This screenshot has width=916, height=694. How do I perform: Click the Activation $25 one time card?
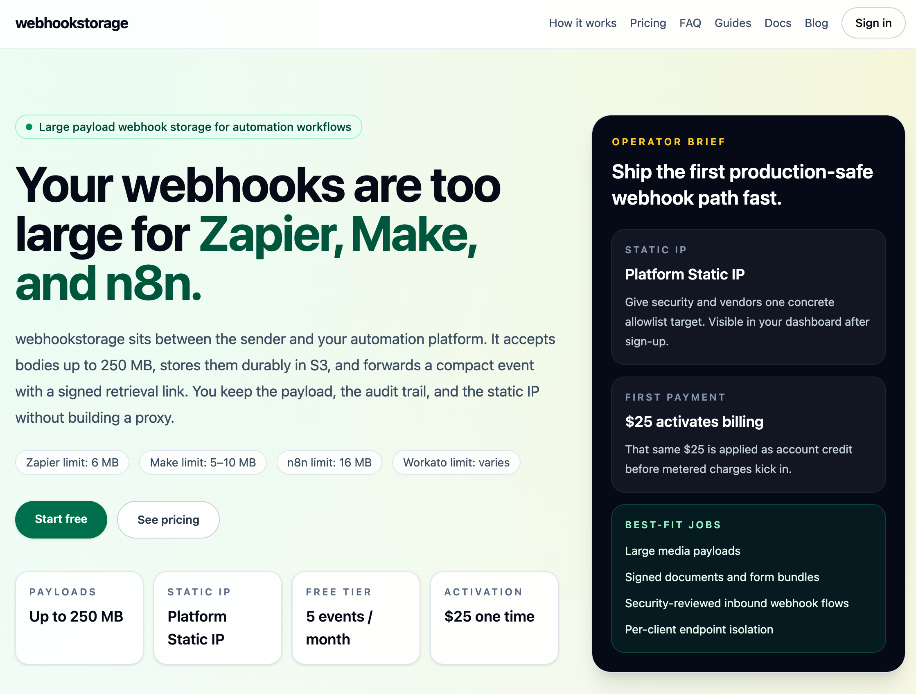[494, 617]
